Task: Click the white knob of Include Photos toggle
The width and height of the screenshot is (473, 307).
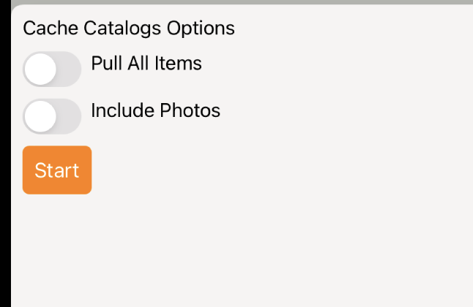Action: (40, 116)
